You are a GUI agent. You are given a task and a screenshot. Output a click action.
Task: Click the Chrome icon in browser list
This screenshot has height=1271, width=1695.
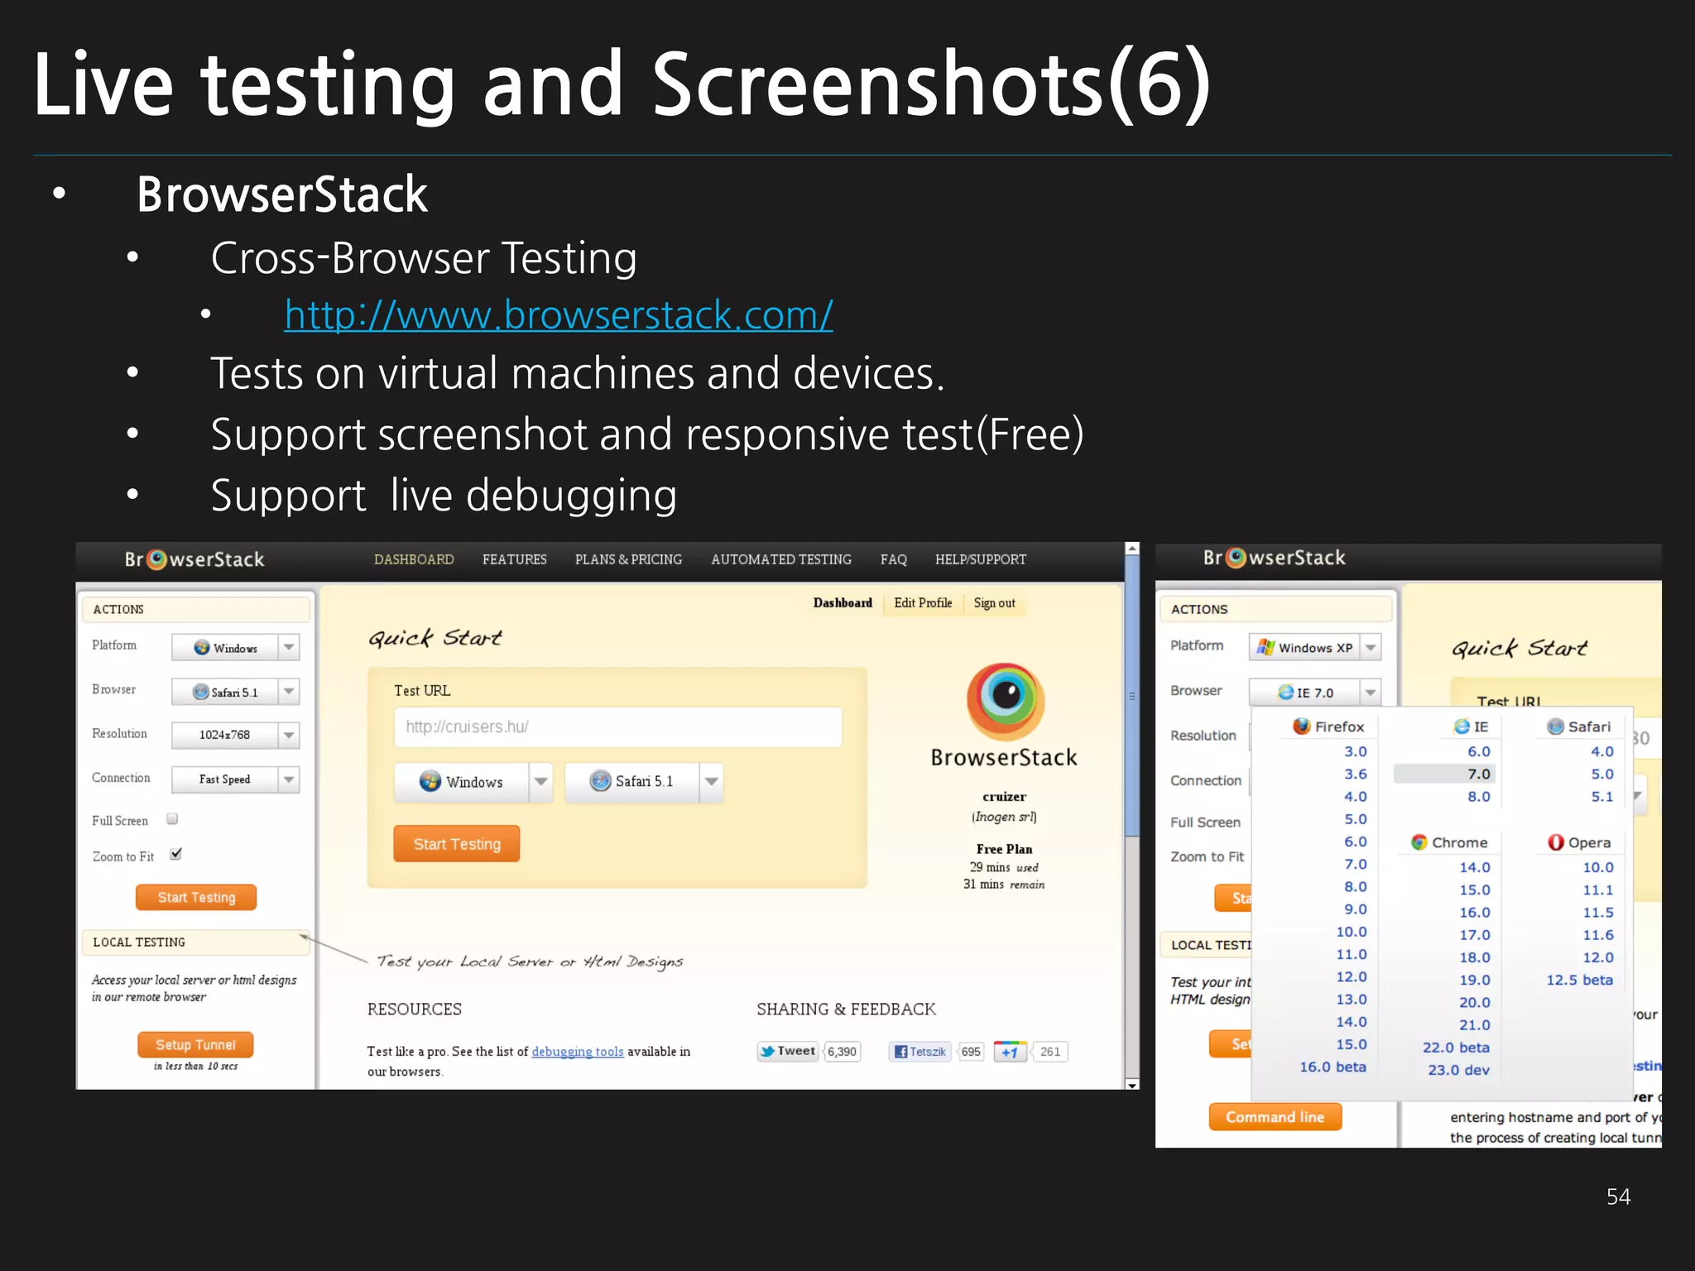[1419, 842]
